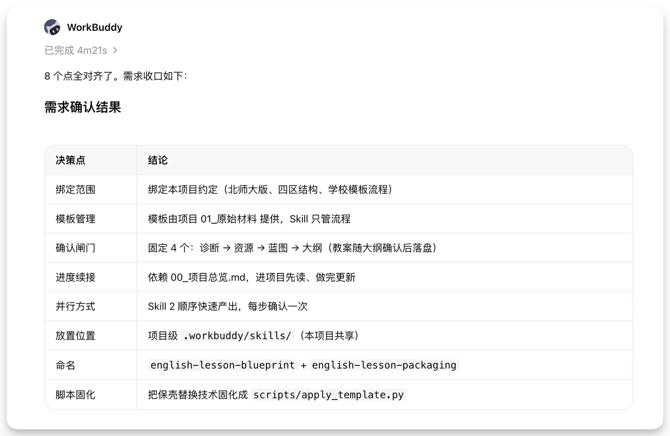Click the Skill 2 顺序快速产出 conclusion text
This screenshot has width=670, height=436.
pyautogui.click(x=228, y=306)
